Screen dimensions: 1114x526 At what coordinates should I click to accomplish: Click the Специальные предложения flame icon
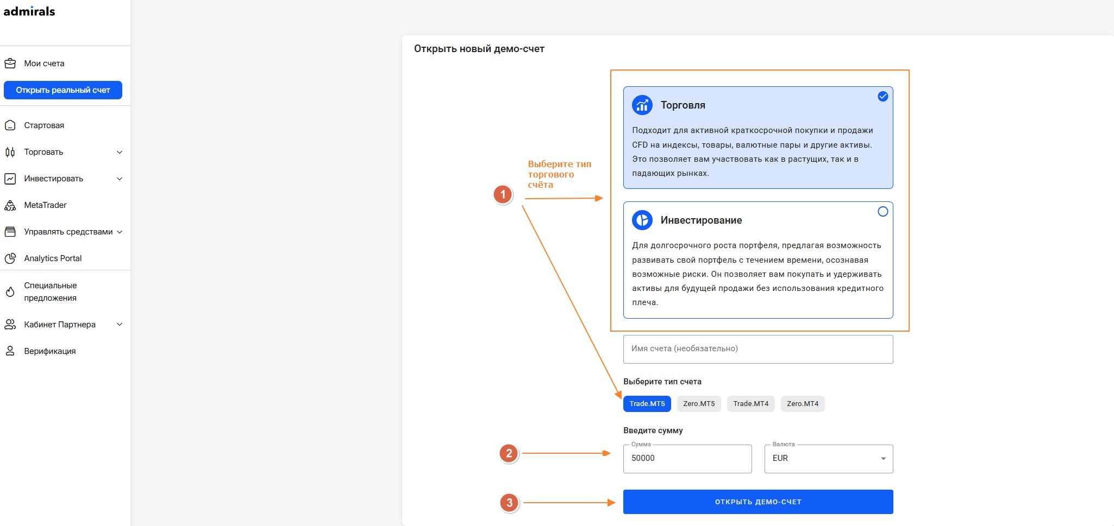10,291
